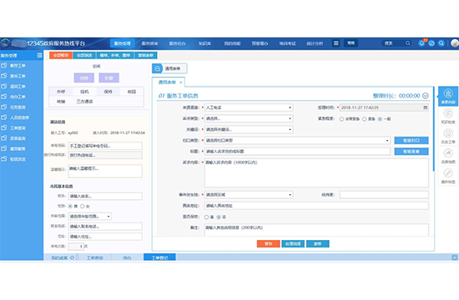Select the 女 gender radio button

pos(83,206)
